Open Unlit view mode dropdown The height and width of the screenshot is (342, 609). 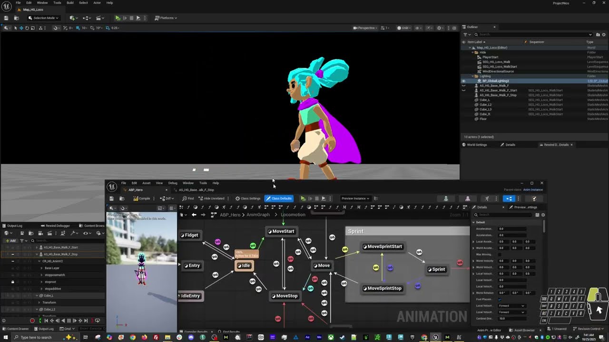pos(404,28)
